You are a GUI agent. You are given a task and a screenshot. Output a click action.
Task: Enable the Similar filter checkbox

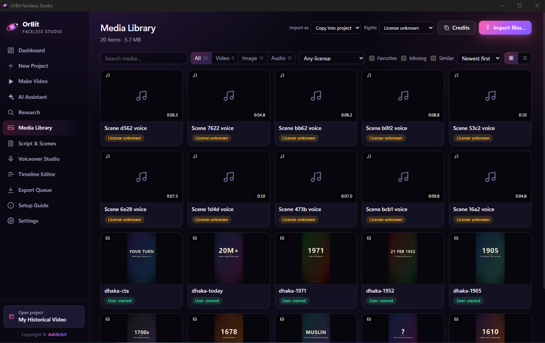(x=433, y=58)
